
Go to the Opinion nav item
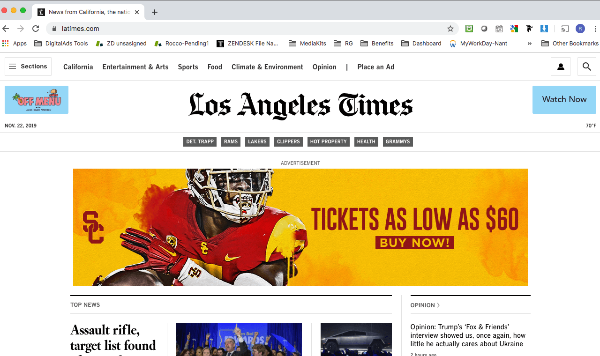[x=324, y=67]
